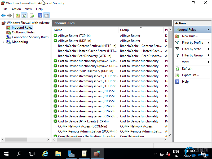Open the Action menu
The width and height of the screenshot is (212, 159).
click(x=16, y=9)
